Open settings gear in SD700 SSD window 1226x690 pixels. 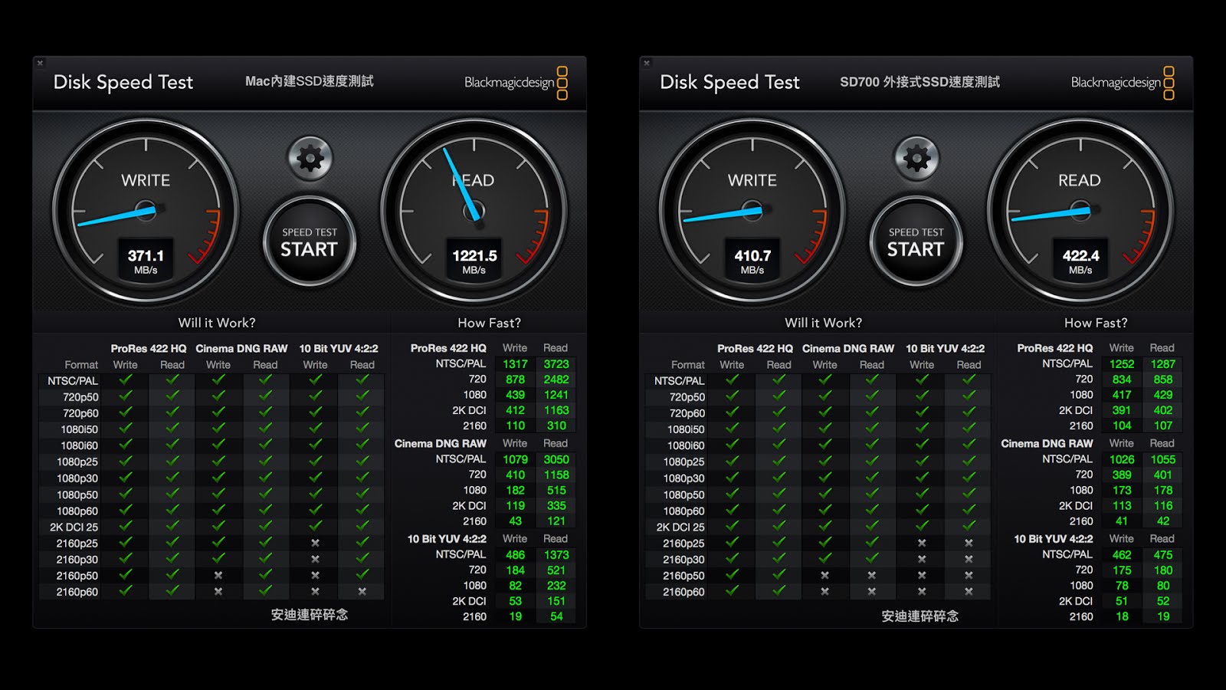(916, 159)
